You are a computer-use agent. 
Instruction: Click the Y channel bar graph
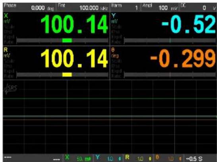coord(170,40)
